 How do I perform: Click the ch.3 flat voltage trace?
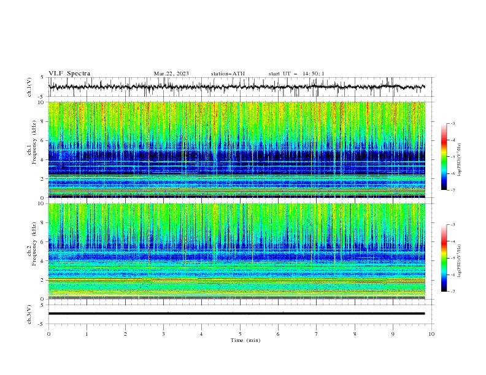(236, 314)
